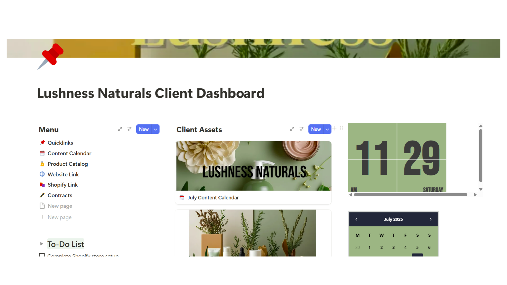Open July Content Calendar card
507x285 pixels.
click(x=213, y=198)
